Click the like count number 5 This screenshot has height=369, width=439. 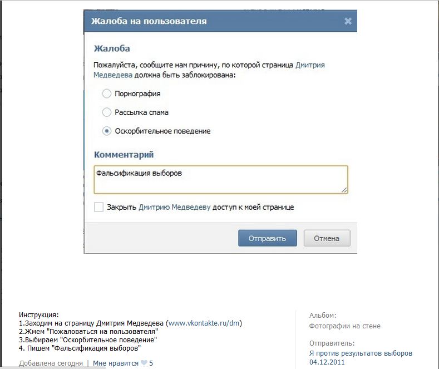click(x=151, y=363)
